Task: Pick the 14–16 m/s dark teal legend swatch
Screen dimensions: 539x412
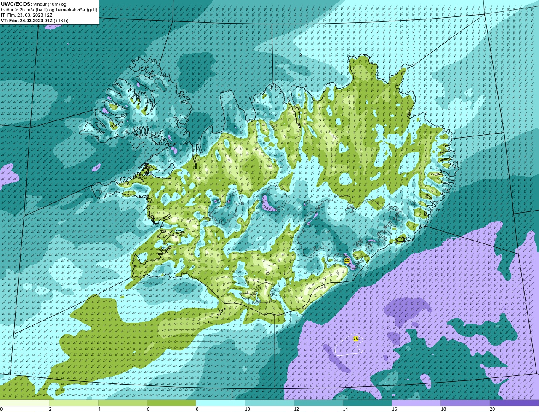Action: point(367,403)
